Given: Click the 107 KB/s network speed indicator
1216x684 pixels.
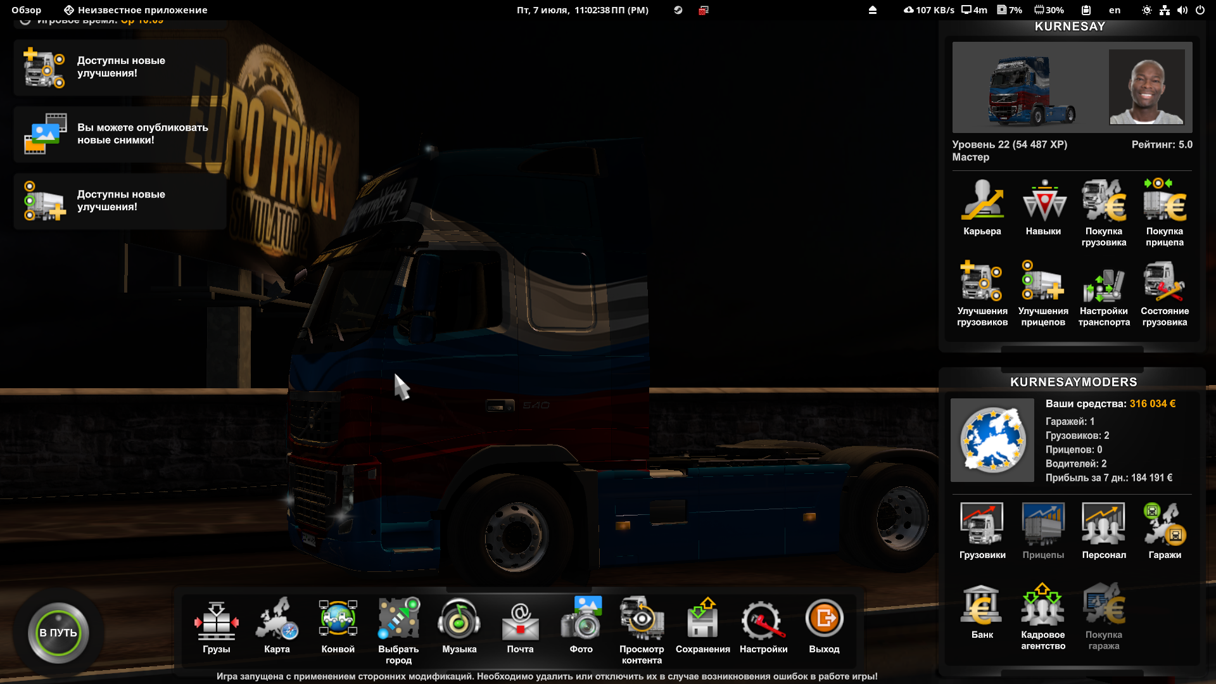Looking at the screenshot, I should [x=928, y=10].
